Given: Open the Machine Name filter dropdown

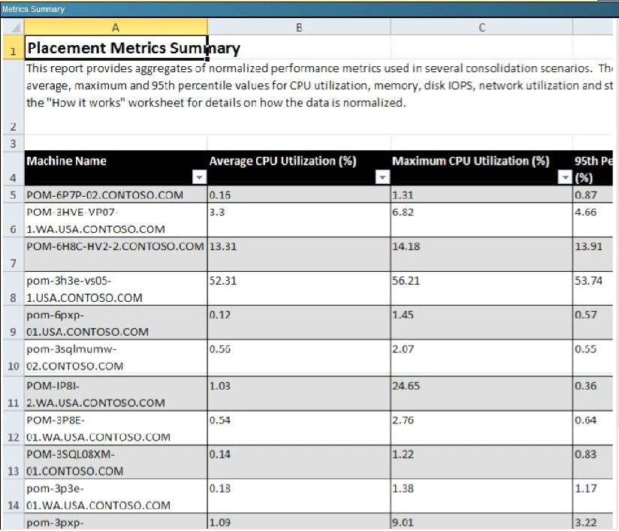Looking at the screenshot, I should click(199, 177).
